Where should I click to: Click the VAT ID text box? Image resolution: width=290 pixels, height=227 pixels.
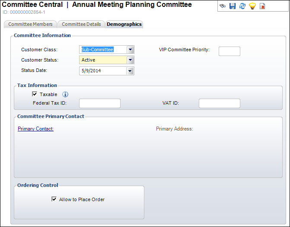[220, 103]
